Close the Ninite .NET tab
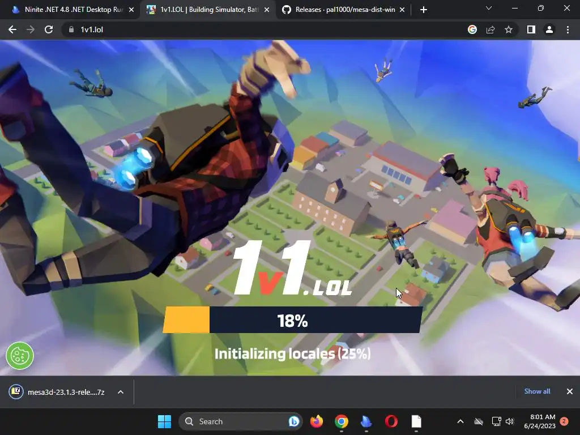The image size is (580, 435). (131, 10)
